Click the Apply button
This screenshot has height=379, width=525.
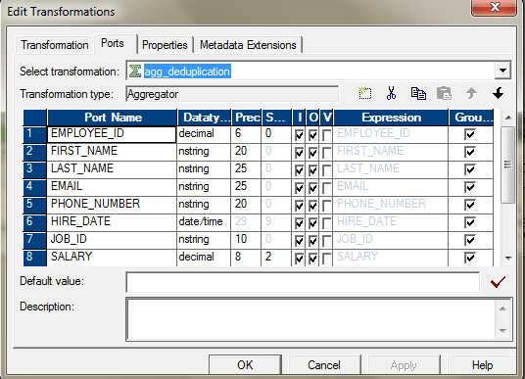pos(404,365)
